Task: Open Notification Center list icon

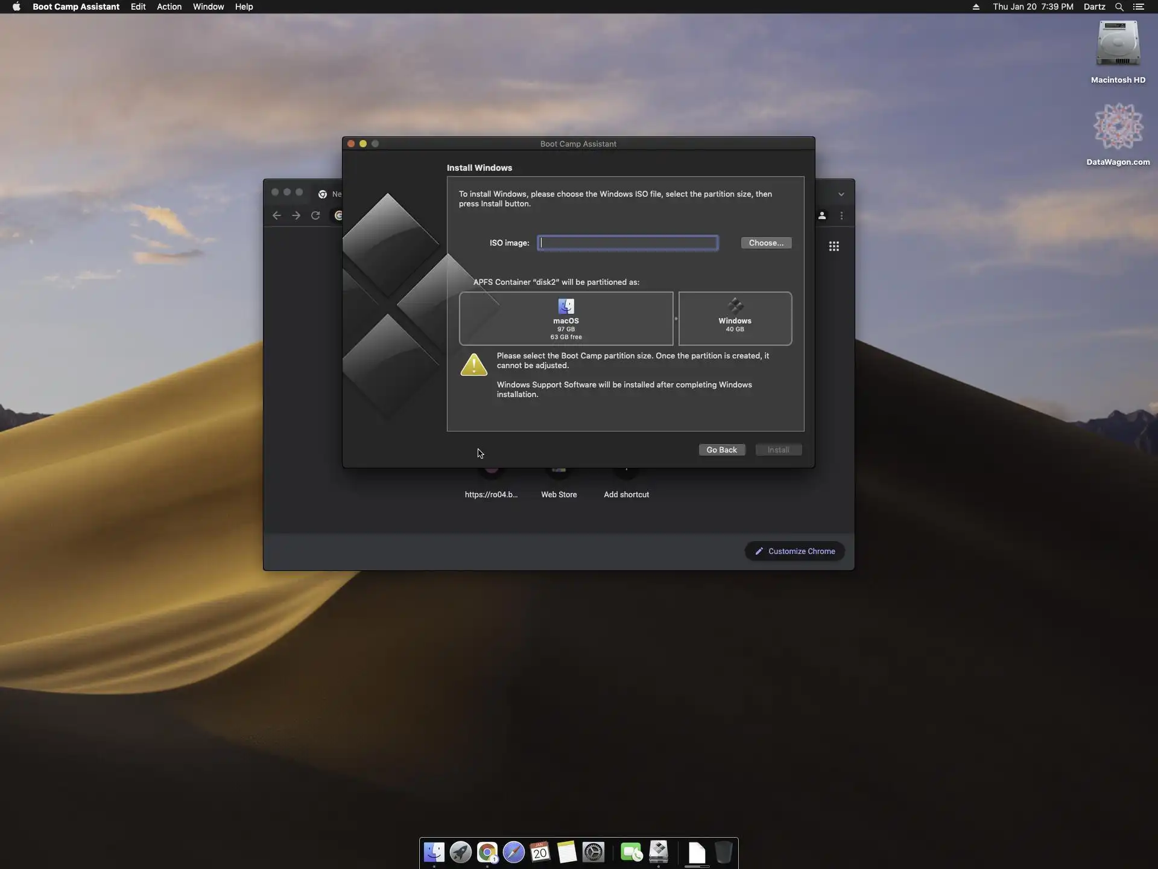Action: (1139, 7)
